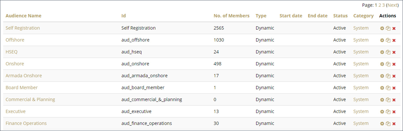403x131 pixels.
Task: Delete the HSEQ audience with red X
Action: (x=394, y=52)
